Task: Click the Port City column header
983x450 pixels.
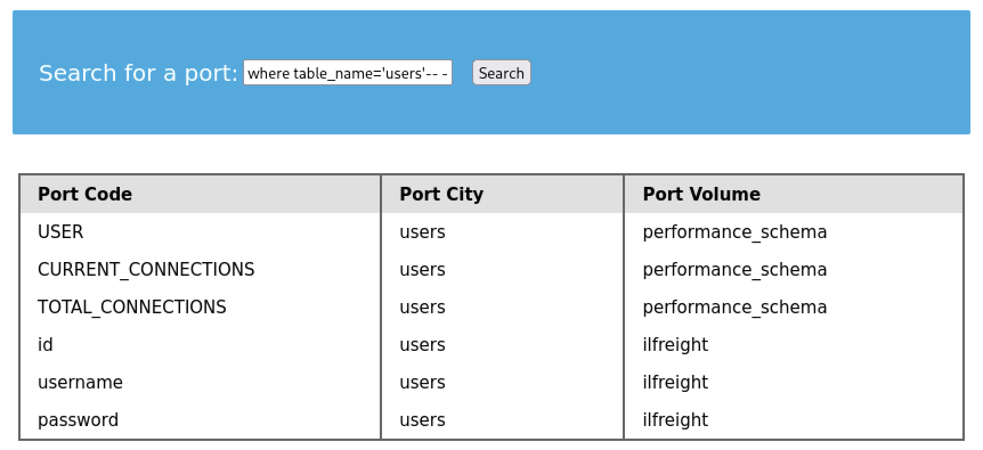Action: click(x=441, y=194)
